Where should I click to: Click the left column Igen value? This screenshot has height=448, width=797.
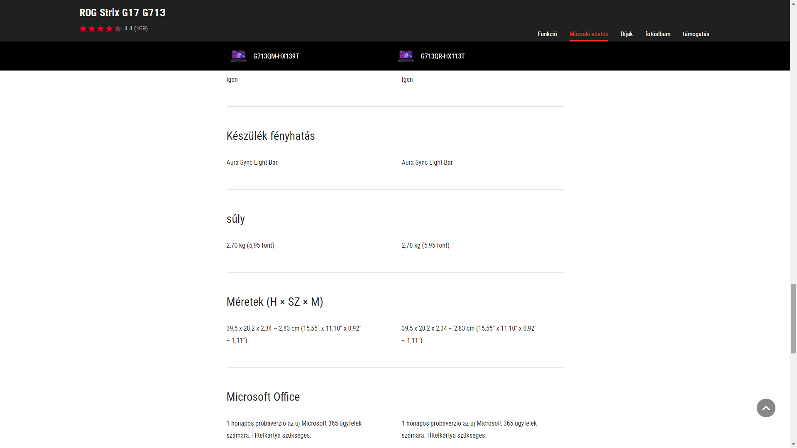pos(232,80)
